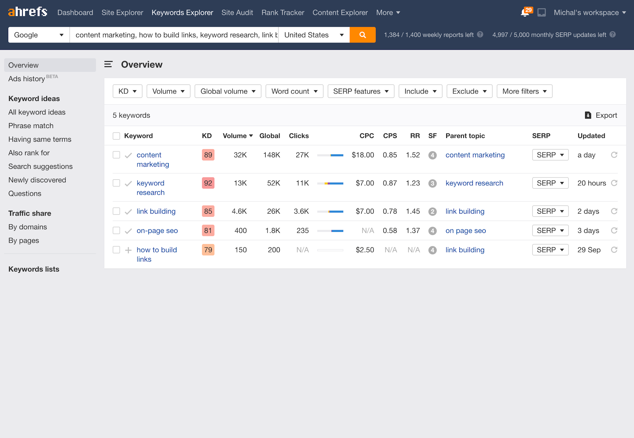Image resolution: width=634 pixels, height=438 pixels.
Task: Check the on-page seo row checkbox
Action: click(116, 231)
